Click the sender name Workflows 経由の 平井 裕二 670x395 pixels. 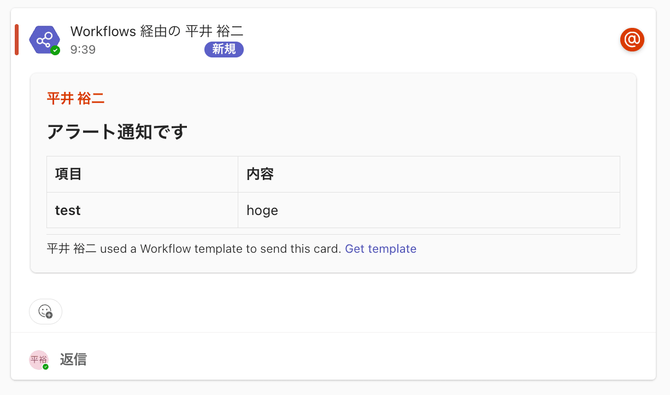pos(157,31)
